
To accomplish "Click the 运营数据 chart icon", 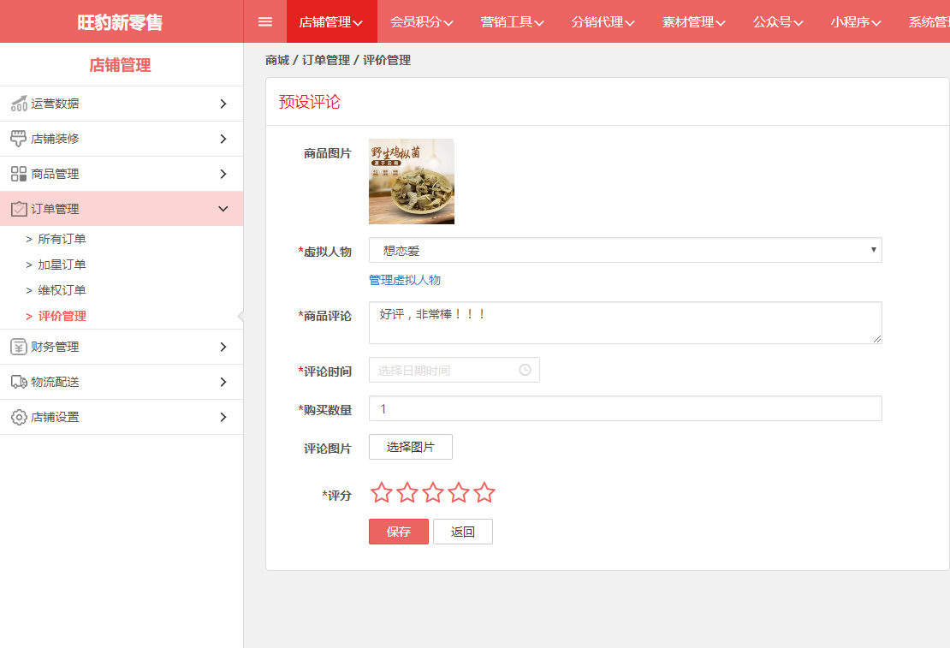I will [x=19, y=104].
